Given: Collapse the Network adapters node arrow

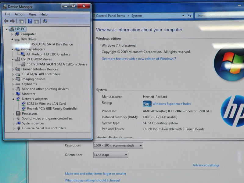Looking at the screenshot, I should [x=13, y=99].
